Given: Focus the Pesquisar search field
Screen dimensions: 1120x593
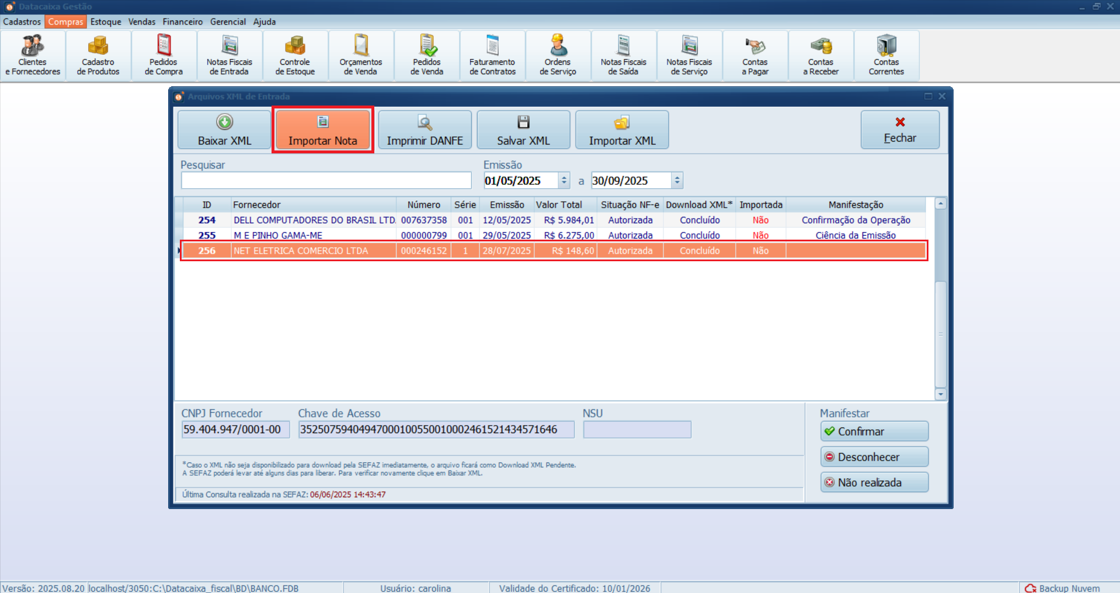Looking at the screenshot, I should click(326, 181).
